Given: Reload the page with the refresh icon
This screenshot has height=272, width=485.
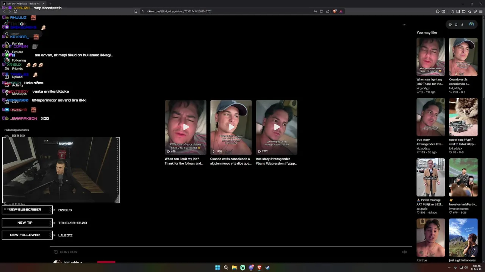Looking at the screenshot, I should (x=16, y=11).
